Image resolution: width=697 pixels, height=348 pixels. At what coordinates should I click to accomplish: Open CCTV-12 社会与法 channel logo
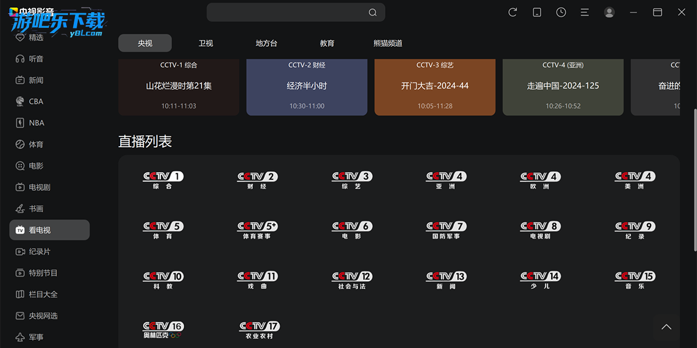click(x=351, y=280)
